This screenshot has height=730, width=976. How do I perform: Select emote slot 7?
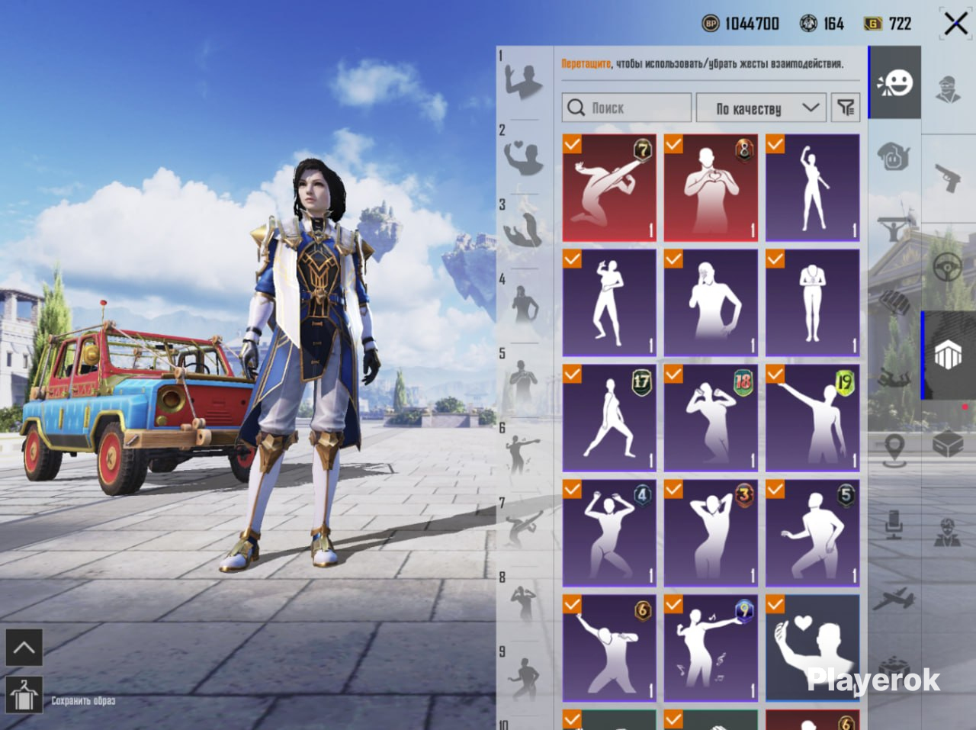coord(523,529)
